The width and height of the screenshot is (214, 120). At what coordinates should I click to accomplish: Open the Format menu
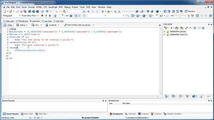pyautogui.click(x=31, y=7)
